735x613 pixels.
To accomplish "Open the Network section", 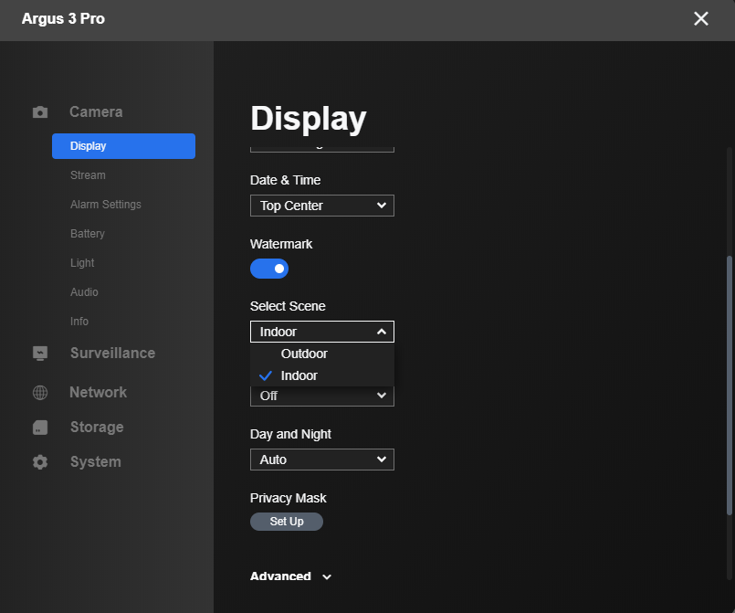I will [x=98, y=393].
